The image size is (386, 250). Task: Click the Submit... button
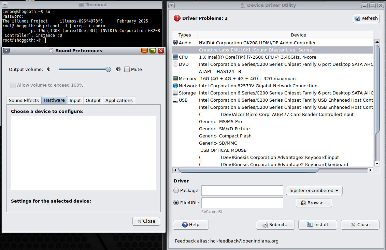(275, 225)
